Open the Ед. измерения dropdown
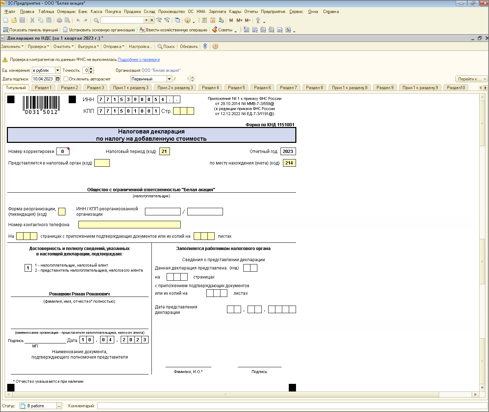This screenshot has height=412, width=489. point(57,70)
